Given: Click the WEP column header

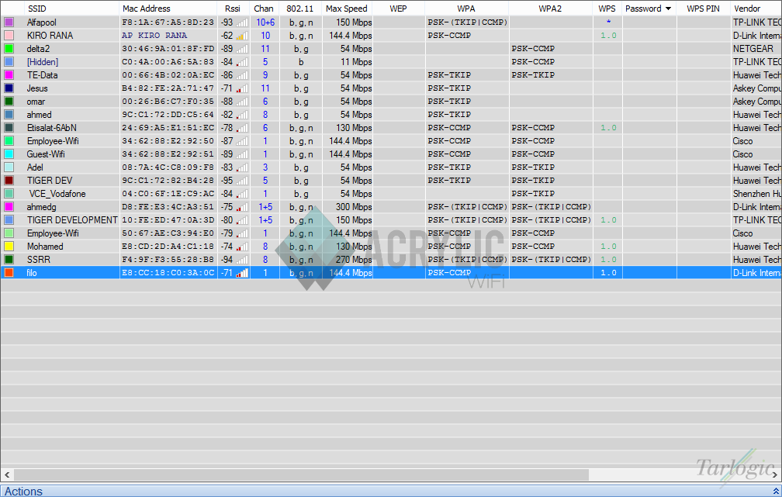Looking at the screenshot, I should [399, 9].
